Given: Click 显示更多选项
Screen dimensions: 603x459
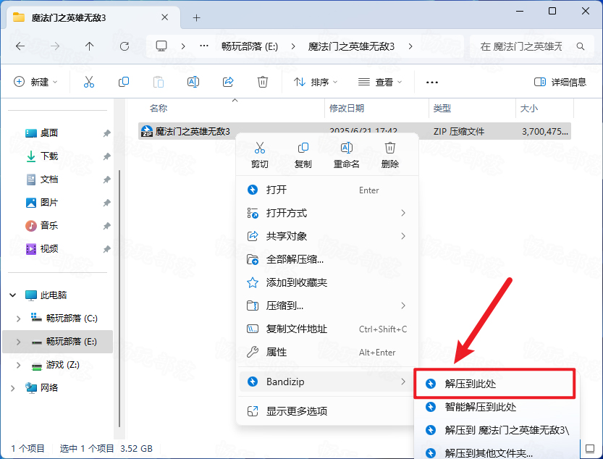Looking at the screenshot, I should (x=327, y=411).
